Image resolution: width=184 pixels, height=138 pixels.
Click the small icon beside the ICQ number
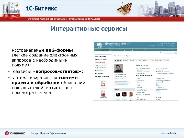click(163, 82)
